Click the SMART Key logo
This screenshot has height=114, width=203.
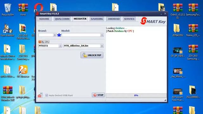[x=153, y=21]
